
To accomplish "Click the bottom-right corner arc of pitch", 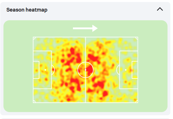I will pyautogui.click(x=137, y=102).
